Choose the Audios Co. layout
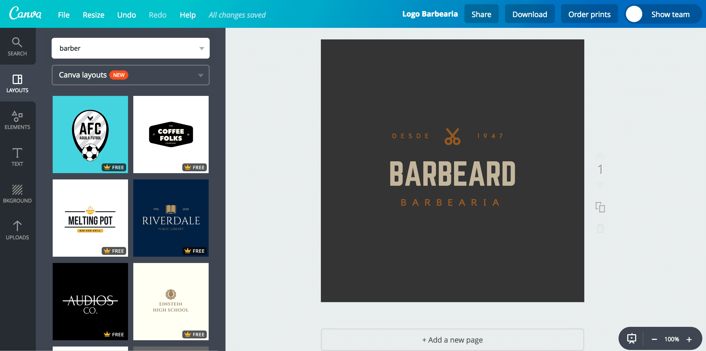 coord(90,302)
